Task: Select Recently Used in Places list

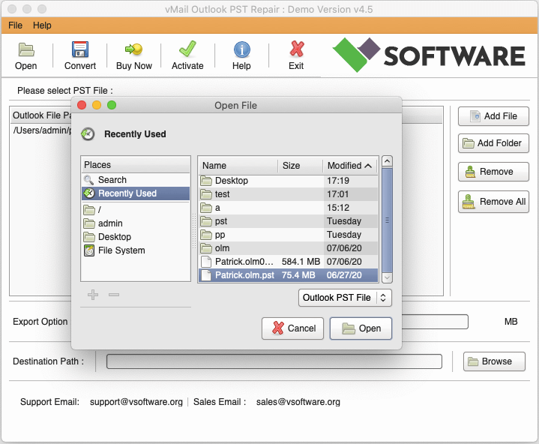Action: (136, 193)
